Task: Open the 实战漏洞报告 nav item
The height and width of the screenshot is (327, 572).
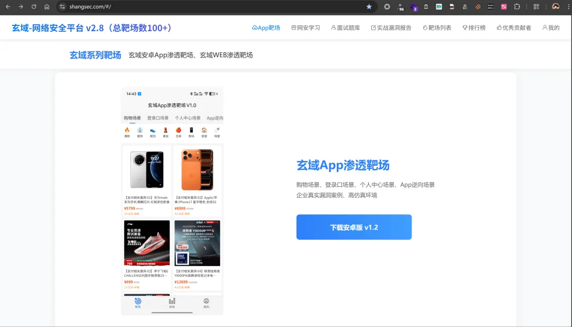Action: point(391,28)
